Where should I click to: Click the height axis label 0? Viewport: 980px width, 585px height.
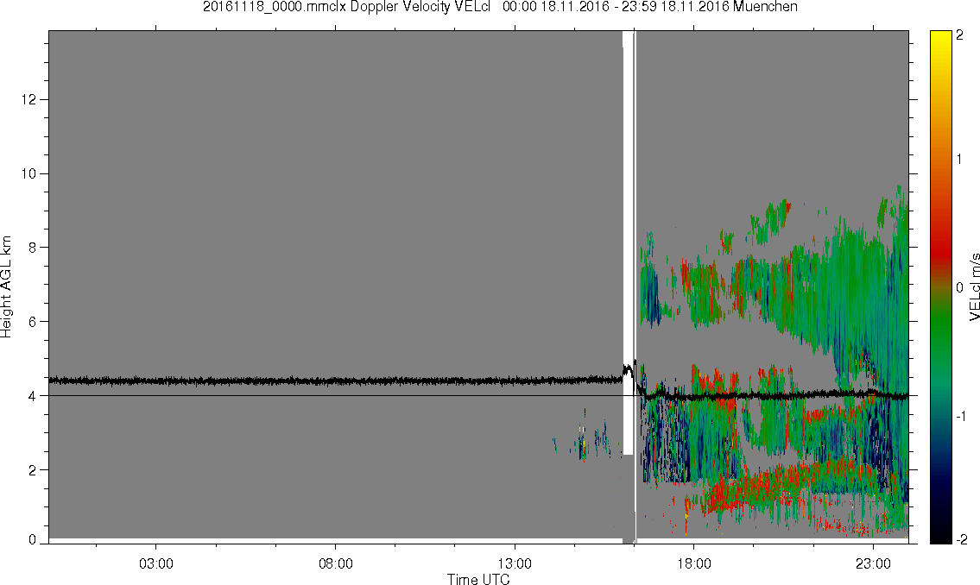coord(33,540)
